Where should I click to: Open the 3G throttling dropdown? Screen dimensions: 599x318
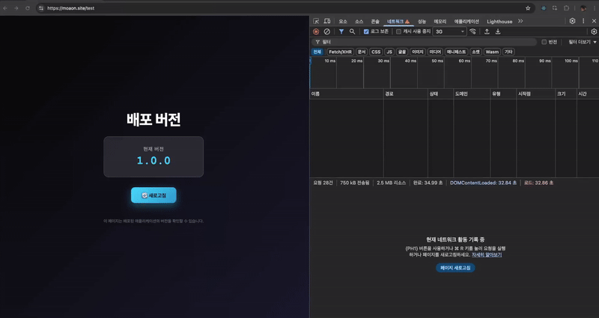(x=450, y=31)
